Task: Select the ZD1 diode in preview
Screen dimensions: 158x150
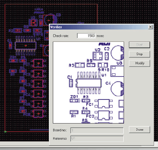Action: 75,101
